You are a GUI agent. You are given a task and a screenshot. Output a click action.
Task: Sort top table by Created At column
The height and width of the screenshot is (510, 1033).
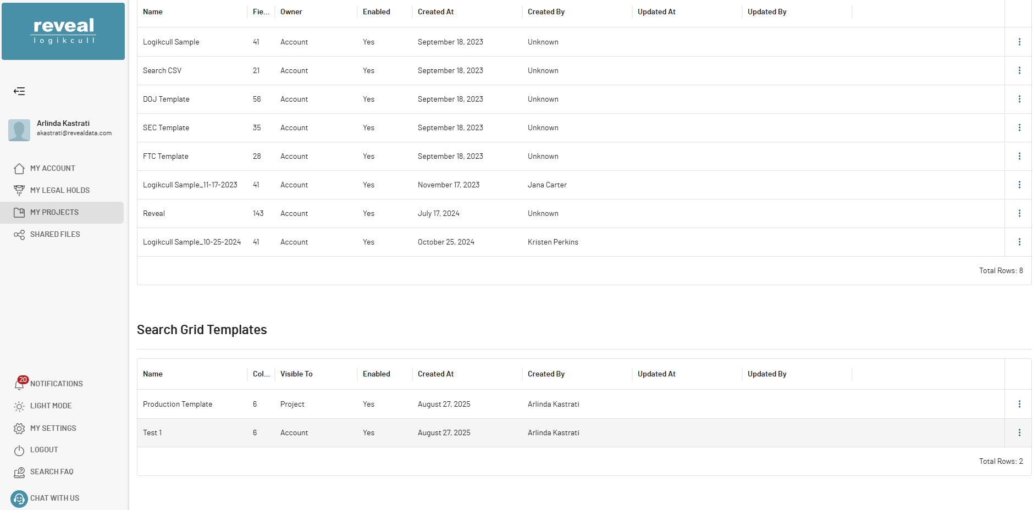coord(436,12)
